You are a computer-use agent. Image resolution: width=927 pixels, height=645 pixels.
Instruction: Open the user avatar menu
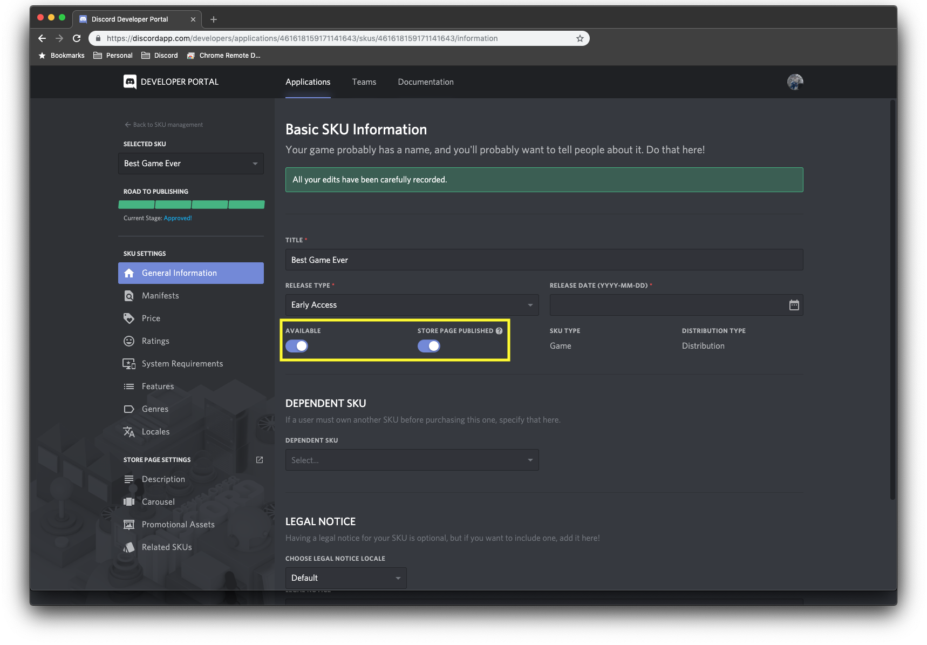click(x=795, y=82)
